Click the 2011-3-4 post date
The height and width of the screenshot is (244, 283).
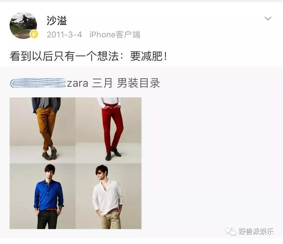tap(64, 35)
